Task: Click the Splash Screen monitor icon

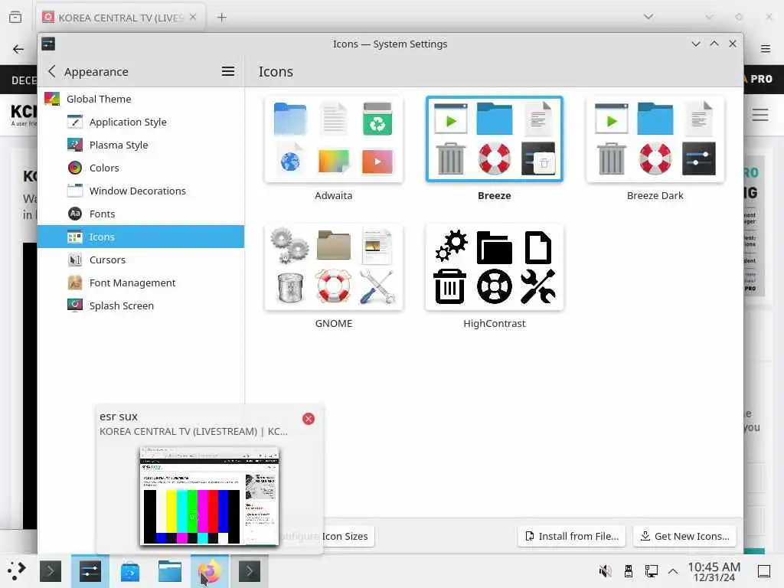Action: (75, 305)
